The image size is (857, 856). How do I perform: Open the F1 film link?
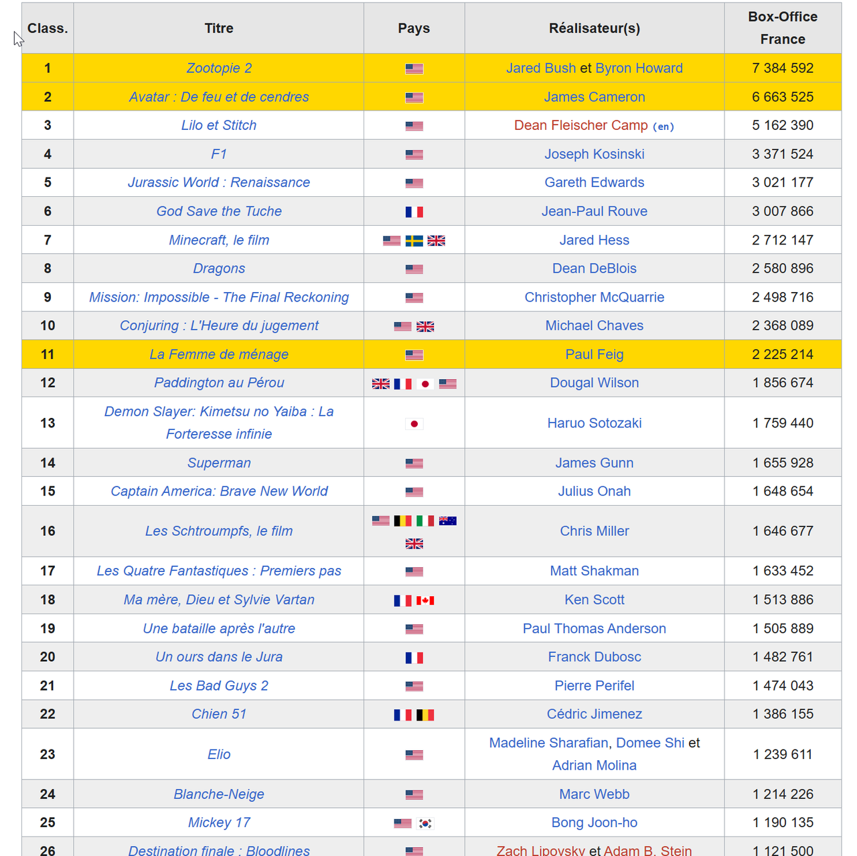click(x=219, y=154)
